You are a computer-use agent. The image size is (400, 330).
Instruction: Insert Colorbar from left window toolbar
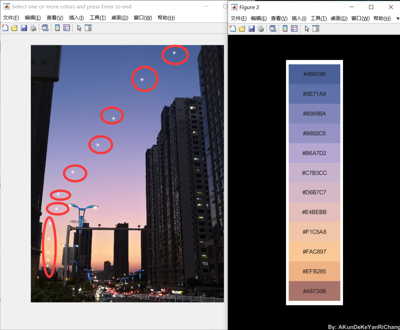[x=57, y=28]
